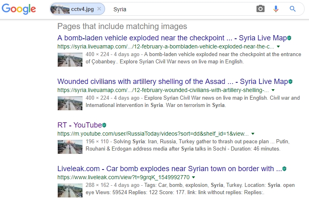Open search by image camera icon

pos(260,9)
